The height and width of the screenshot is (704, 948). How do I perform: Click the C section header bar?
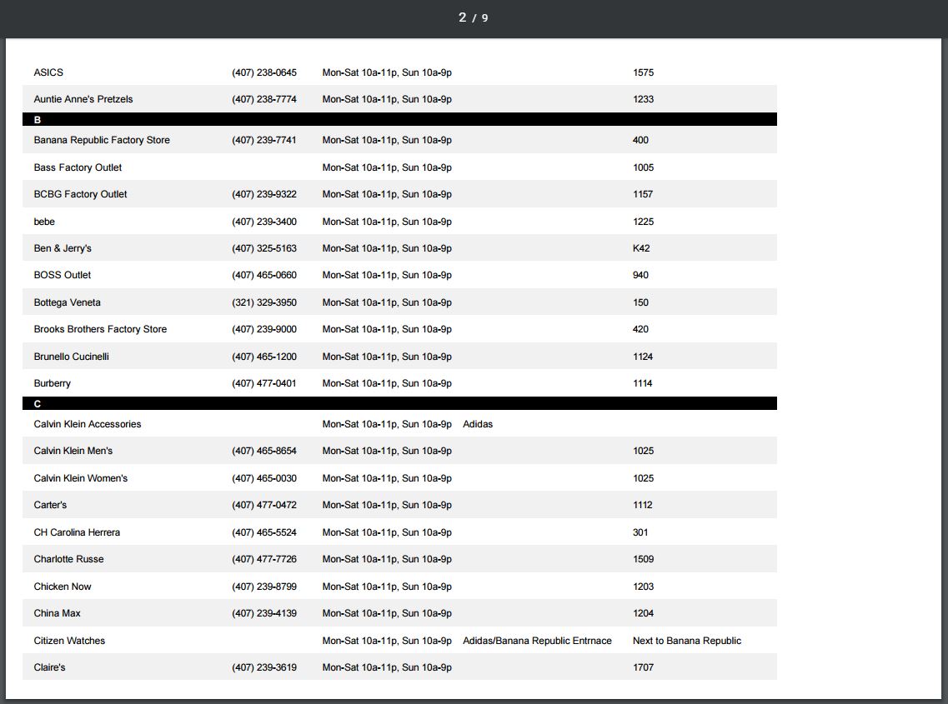point(399,404)
